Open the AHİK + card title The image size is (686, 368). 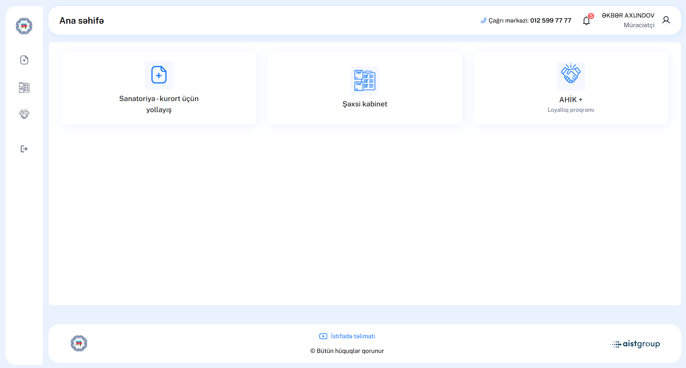tap(570, 100)
